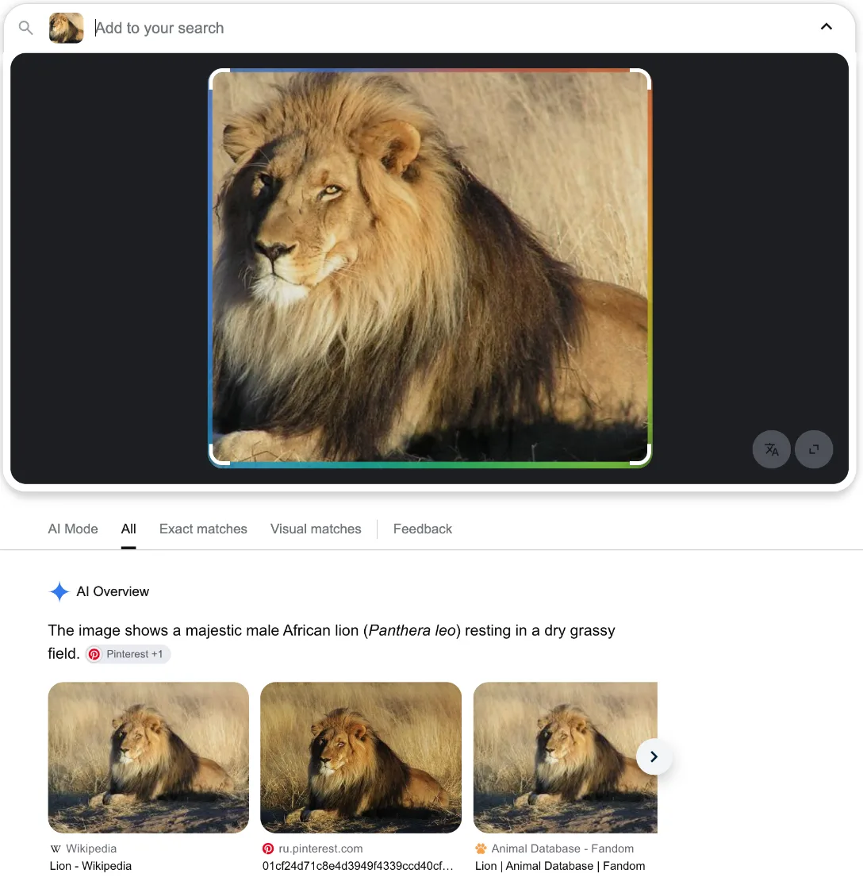
Task: Click the bottom-left crop corner handle
Action: pos(218,456)
